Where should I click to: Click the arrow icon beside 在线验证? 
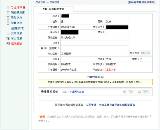[8, 44]
